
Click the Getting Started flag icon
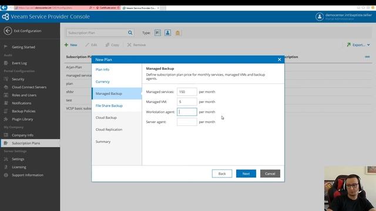tap(6, 47)
